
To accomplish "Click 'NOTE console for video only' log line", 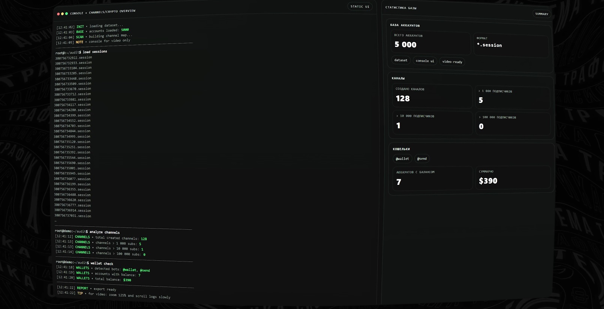I will [93, 41].
